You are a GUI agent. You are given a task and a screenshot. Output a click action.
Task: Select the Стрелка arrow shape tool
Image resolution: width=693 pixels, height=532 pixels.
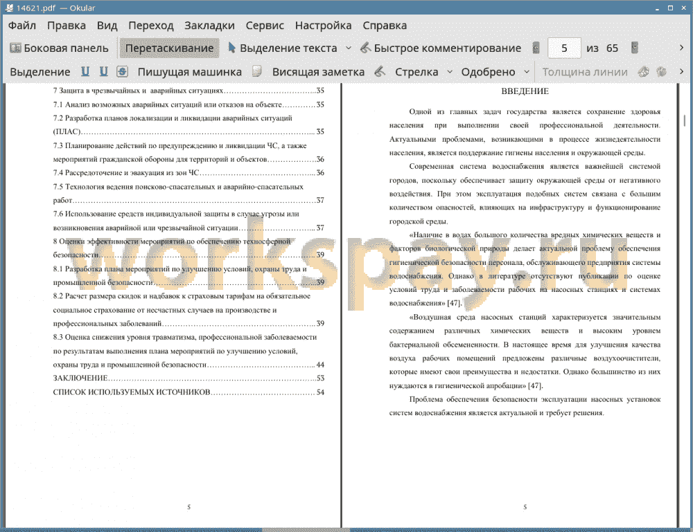(x=416, y=72)
